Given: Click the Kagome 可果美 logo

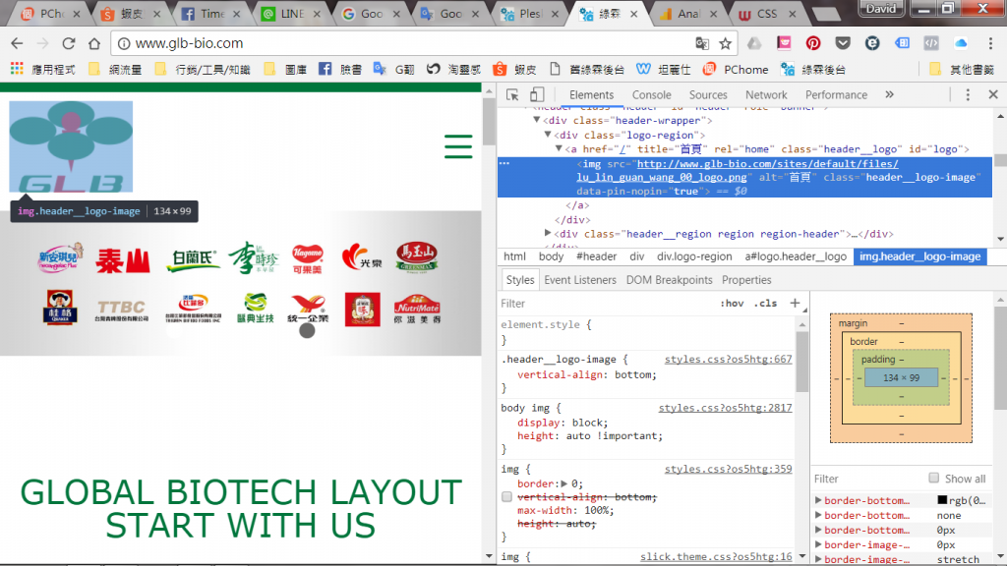Looking at the screenshot, I should 308,258.
